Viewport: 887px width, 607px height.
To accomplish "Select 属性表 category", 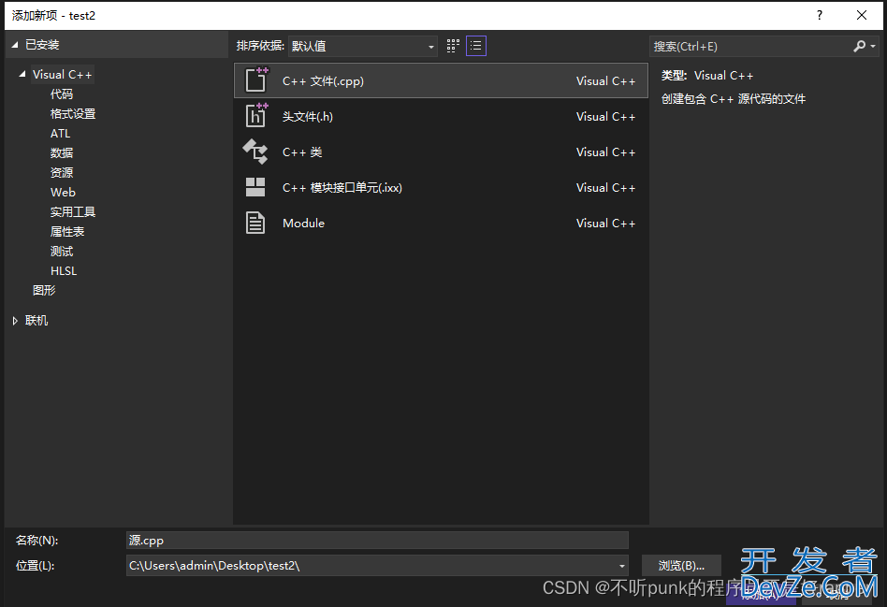I will point(67,231).
